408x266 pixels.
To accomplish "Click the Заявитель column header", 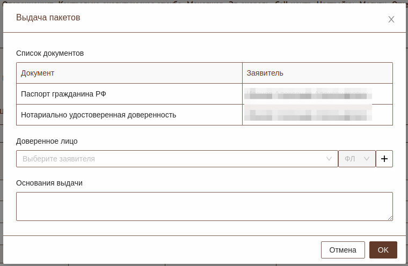I will click(x=265, y=73).
